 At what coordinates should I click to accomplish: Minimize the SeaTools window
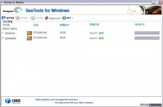click(x=153, y=3)
